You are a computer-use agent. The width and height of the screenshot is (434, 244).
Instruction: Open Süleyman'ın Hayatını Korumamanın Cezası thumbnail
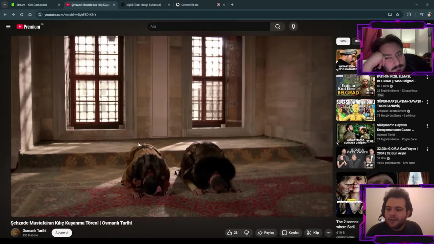pyautogui.click(x=356, y=134)
